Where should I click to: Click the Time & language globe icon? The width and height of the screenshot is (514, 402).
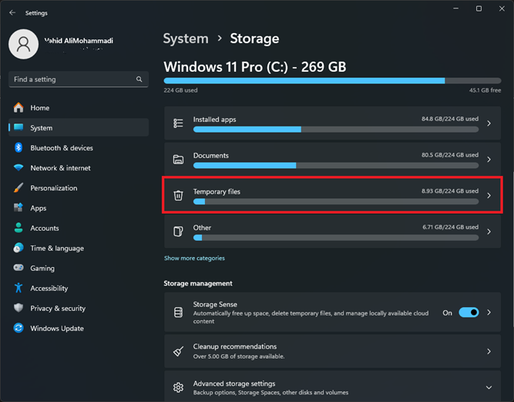pyautogui.click(x=18, y=248)
